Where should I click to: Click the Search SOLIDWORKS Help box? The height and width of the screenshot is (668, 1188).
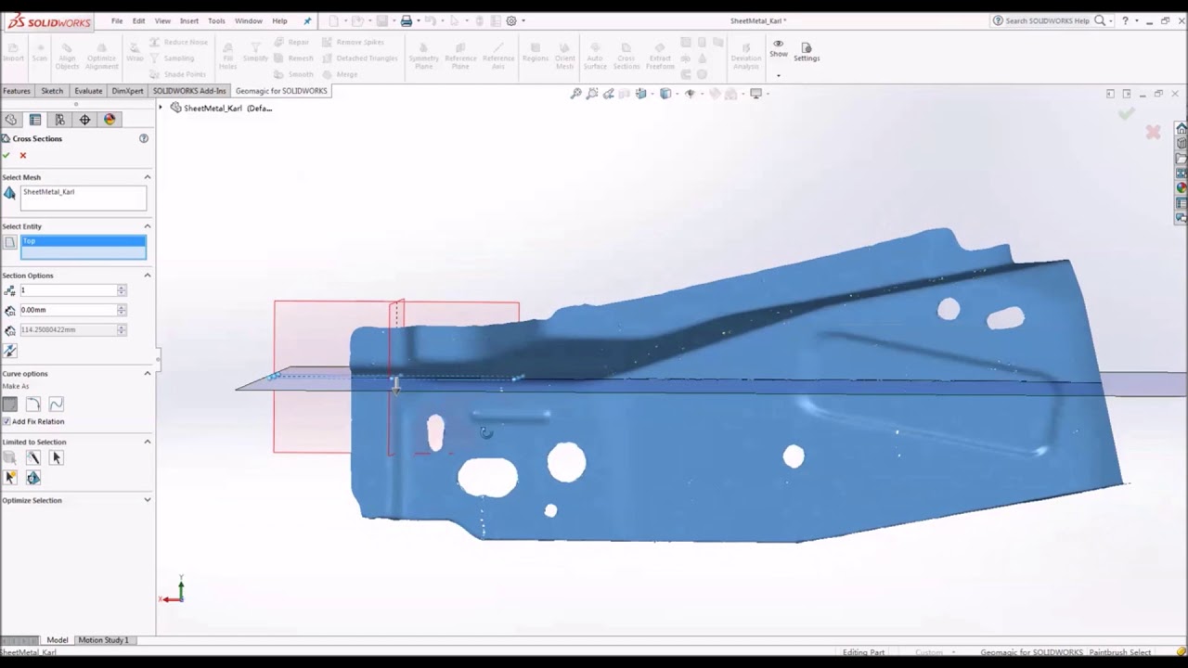point(1048,20)
